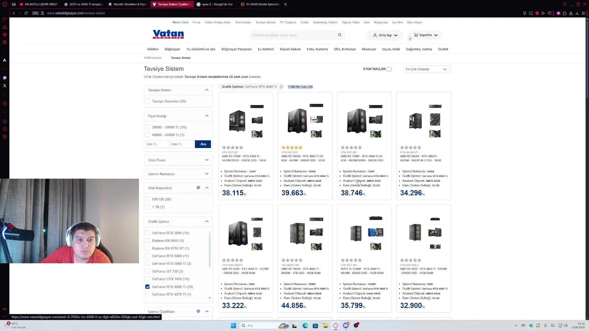Open Microsoft Edge from the taskbar
The width and height of the screenshot is (589, 331).
pyautogui.click(x=305, y=325)
